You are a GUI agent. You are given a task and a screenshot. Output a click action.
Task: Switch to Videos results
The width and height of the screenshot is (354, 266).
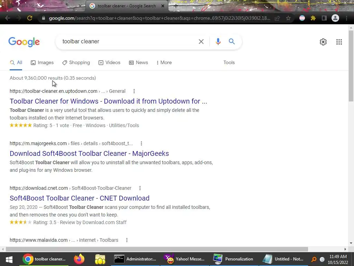pyautogui.click(x=109, y=63)
